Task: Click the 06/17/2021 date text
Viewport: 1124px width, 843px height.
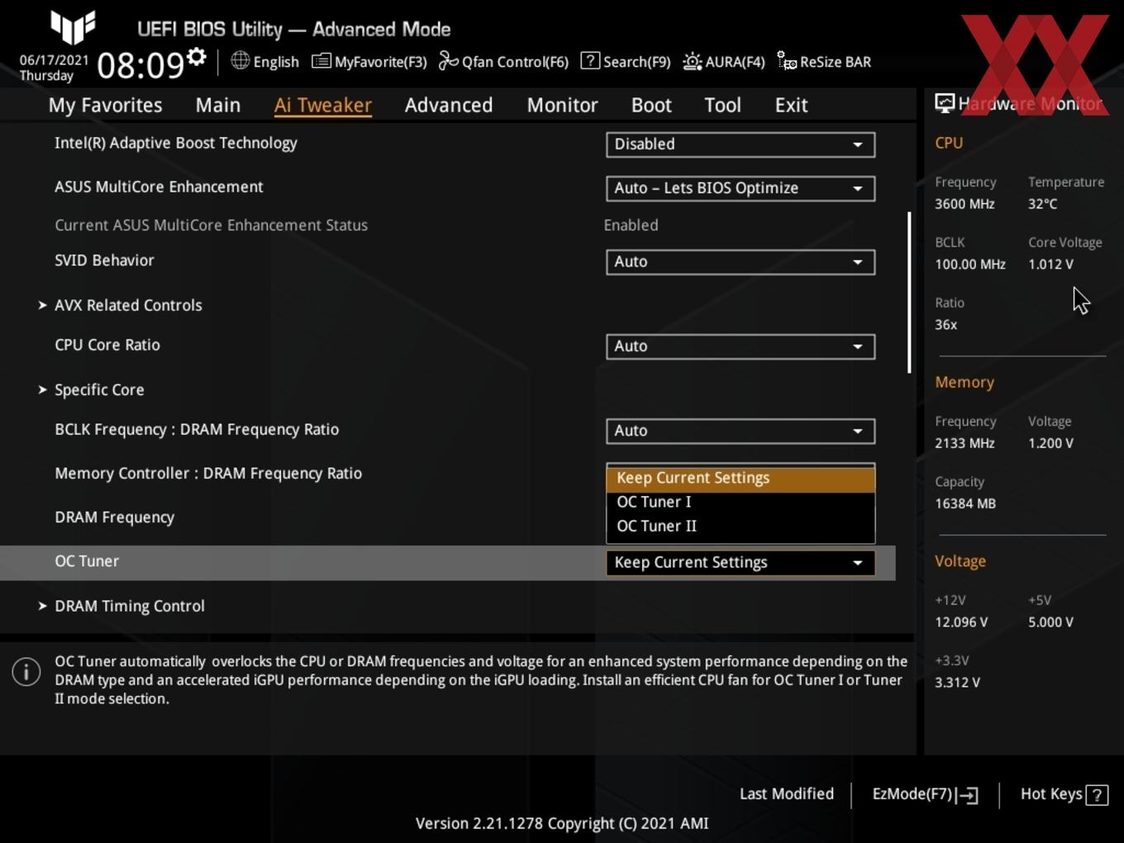Action: pyautogui.click(x=54, y=60)
